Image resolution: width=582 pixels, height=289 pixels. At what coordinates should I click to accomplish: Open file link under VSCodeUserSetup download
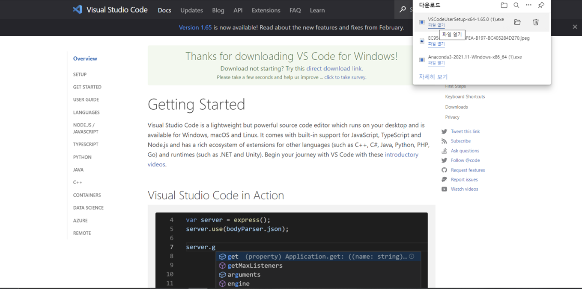click(x=436, y=26)
